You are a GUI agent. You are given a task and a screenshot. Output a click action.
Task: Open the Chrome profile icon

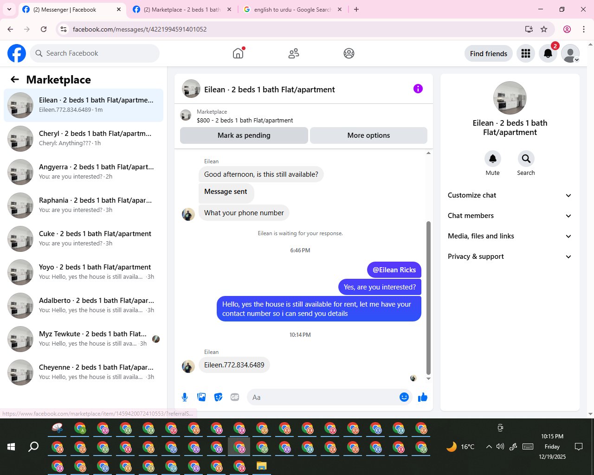(567, 29)
